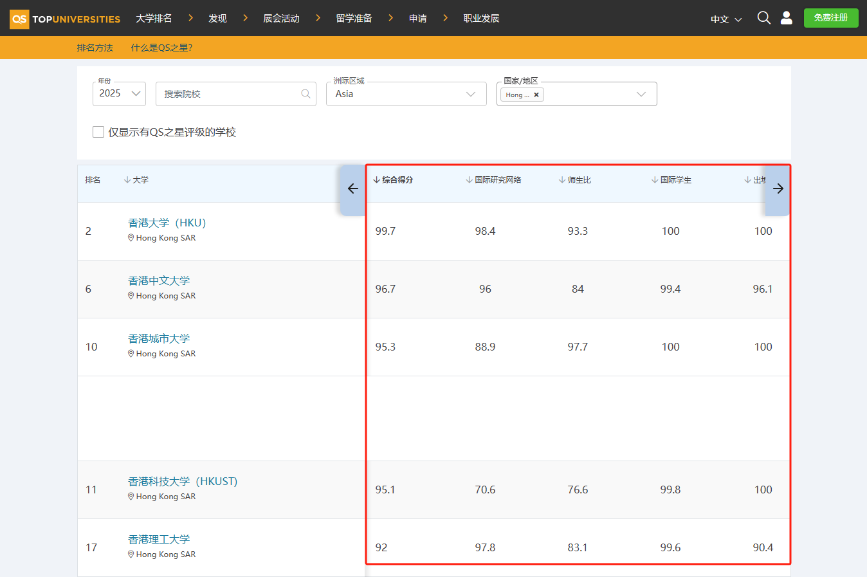
Task: Select the 96.7 overall score cell
Action: tap(385, 289)
